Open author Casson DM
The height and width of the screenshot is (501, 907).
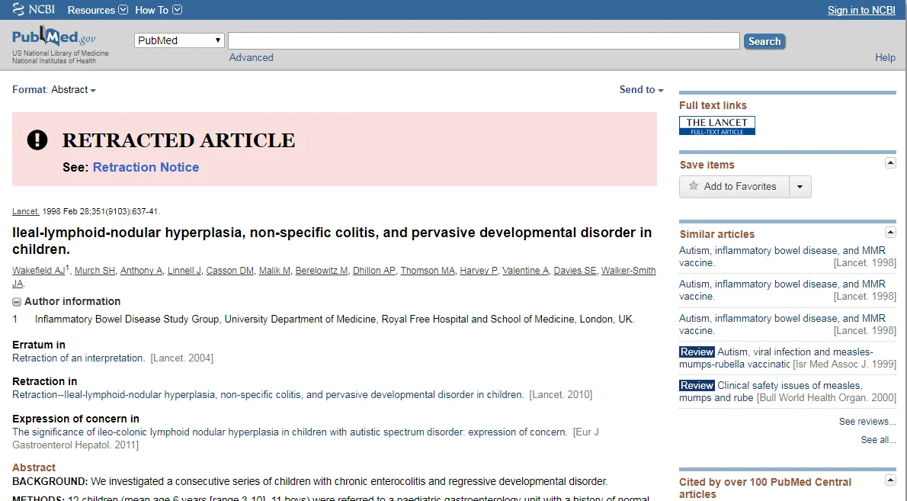click(x=229, y=270)
